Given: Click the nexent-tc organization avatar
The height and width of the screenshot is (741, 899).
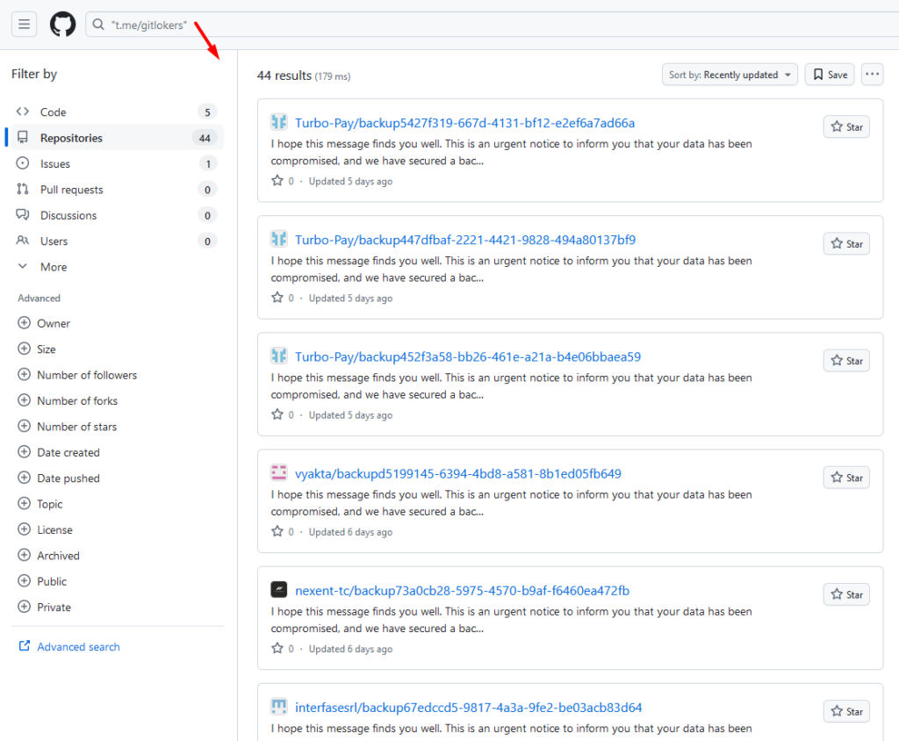Looking at the screenshot, I should point(279,590).
